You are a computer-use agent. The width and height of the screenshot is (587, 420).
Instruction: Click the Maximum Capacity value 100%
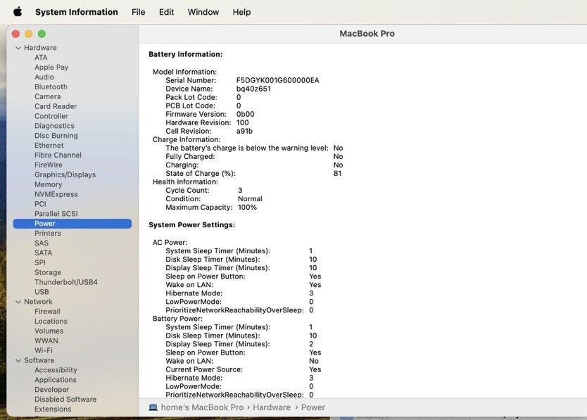[247, 208]
